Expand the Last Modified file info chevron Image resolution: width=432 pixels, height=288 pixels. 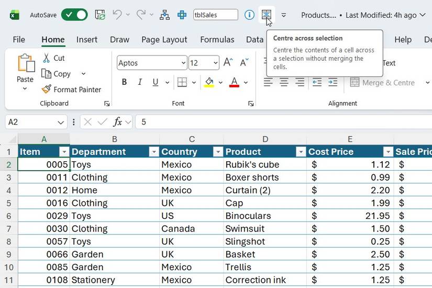[423, 15]
